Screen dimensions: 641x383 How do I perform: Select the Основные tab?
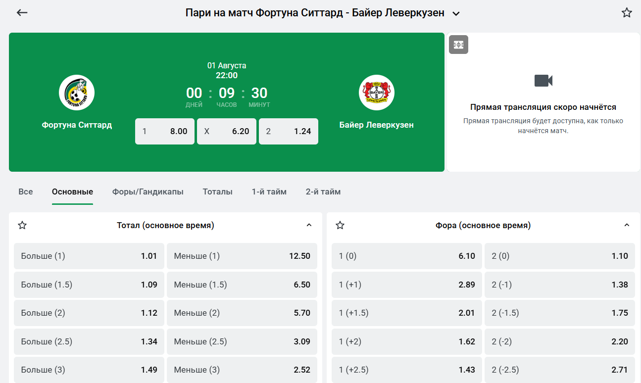coord(72,191)
